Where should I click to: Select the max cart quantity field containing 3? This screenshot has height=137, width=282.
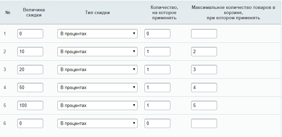[x=204, y=70]
